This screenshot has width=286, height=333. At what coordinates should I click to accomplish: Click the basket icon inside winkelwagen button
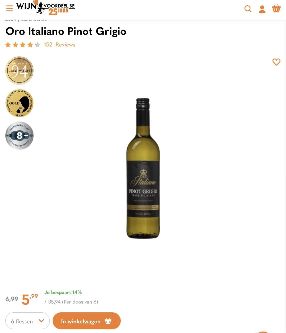pos(108,321)
